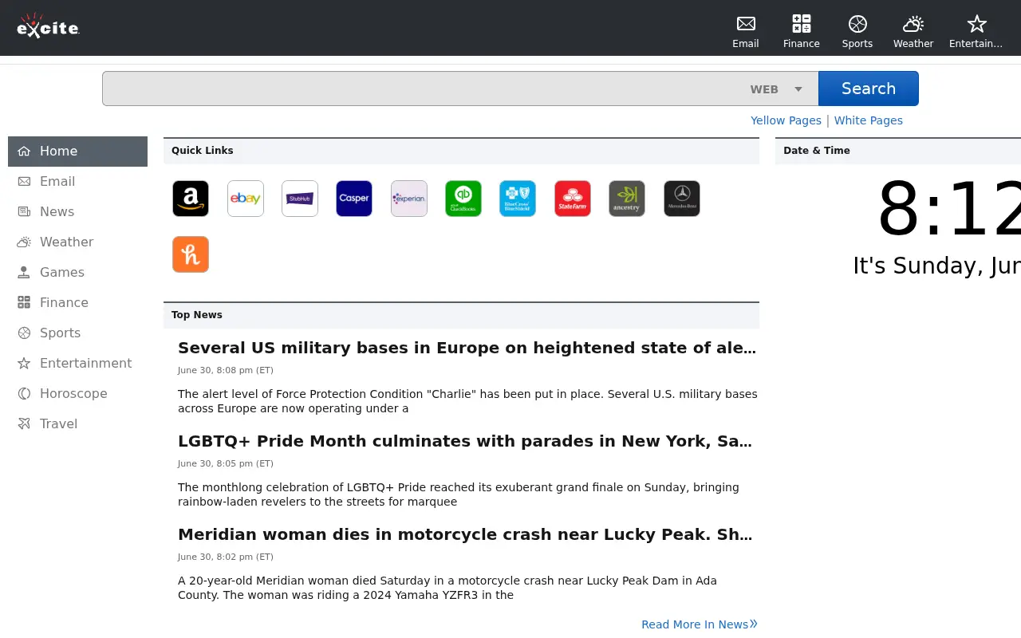
Task: Open the Mercedes-Benz quick link
Action: (682, 199)
